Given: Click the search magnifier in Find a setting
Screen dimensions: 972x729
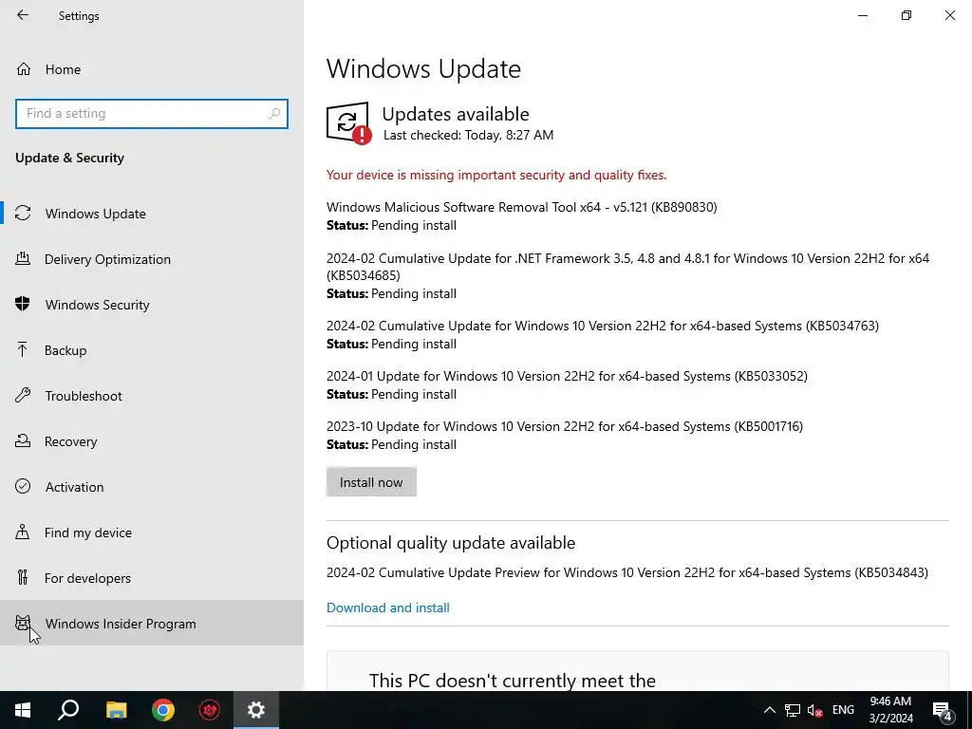Looking at the screenshot, I should pyautogui.click(x=274, y=114).
